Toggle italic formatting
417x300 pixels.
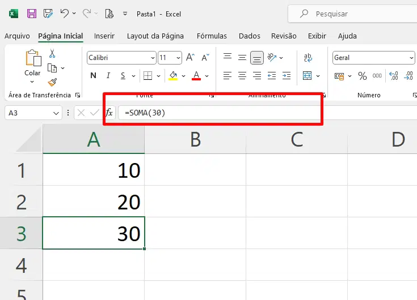[108, 76]
